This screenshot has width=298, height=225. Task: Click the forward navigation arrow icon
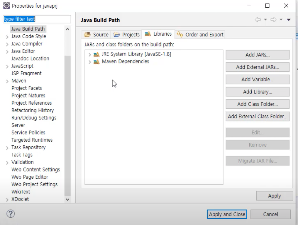pyautogui.click(x=273, y=20)
